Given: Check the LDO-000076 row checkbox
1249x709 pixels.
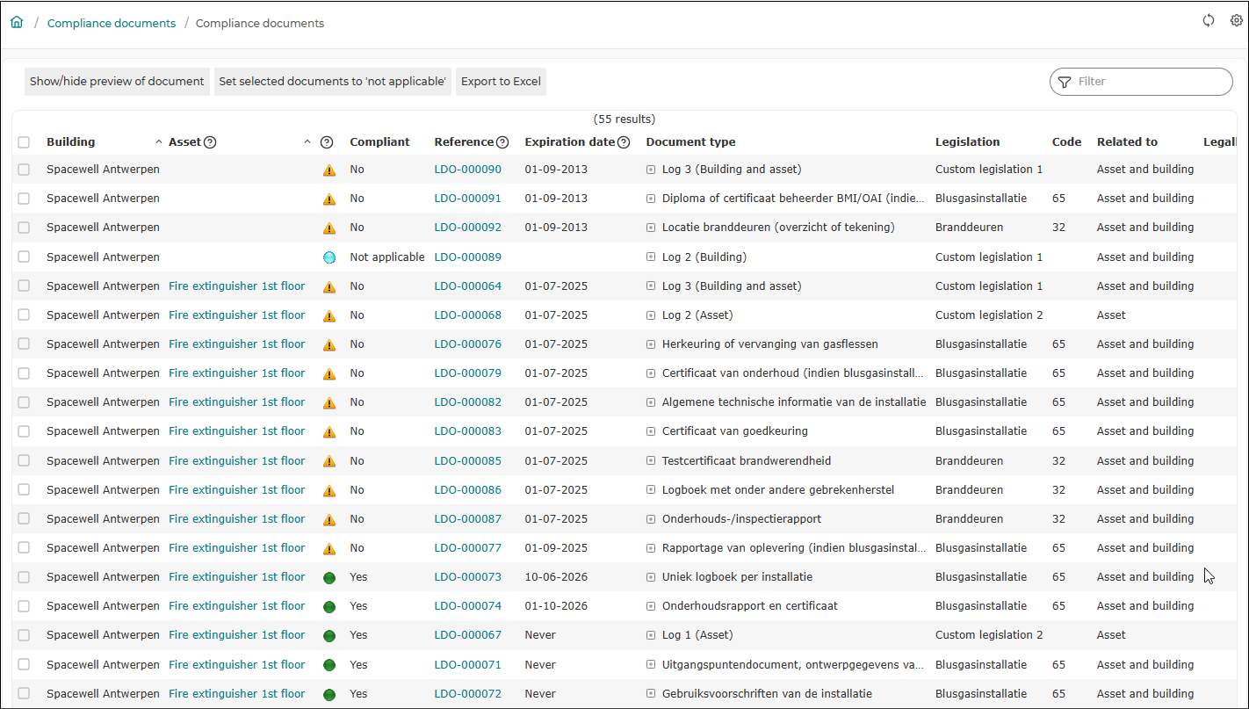Looking at the screenshot, I should (x=24, y=344).
